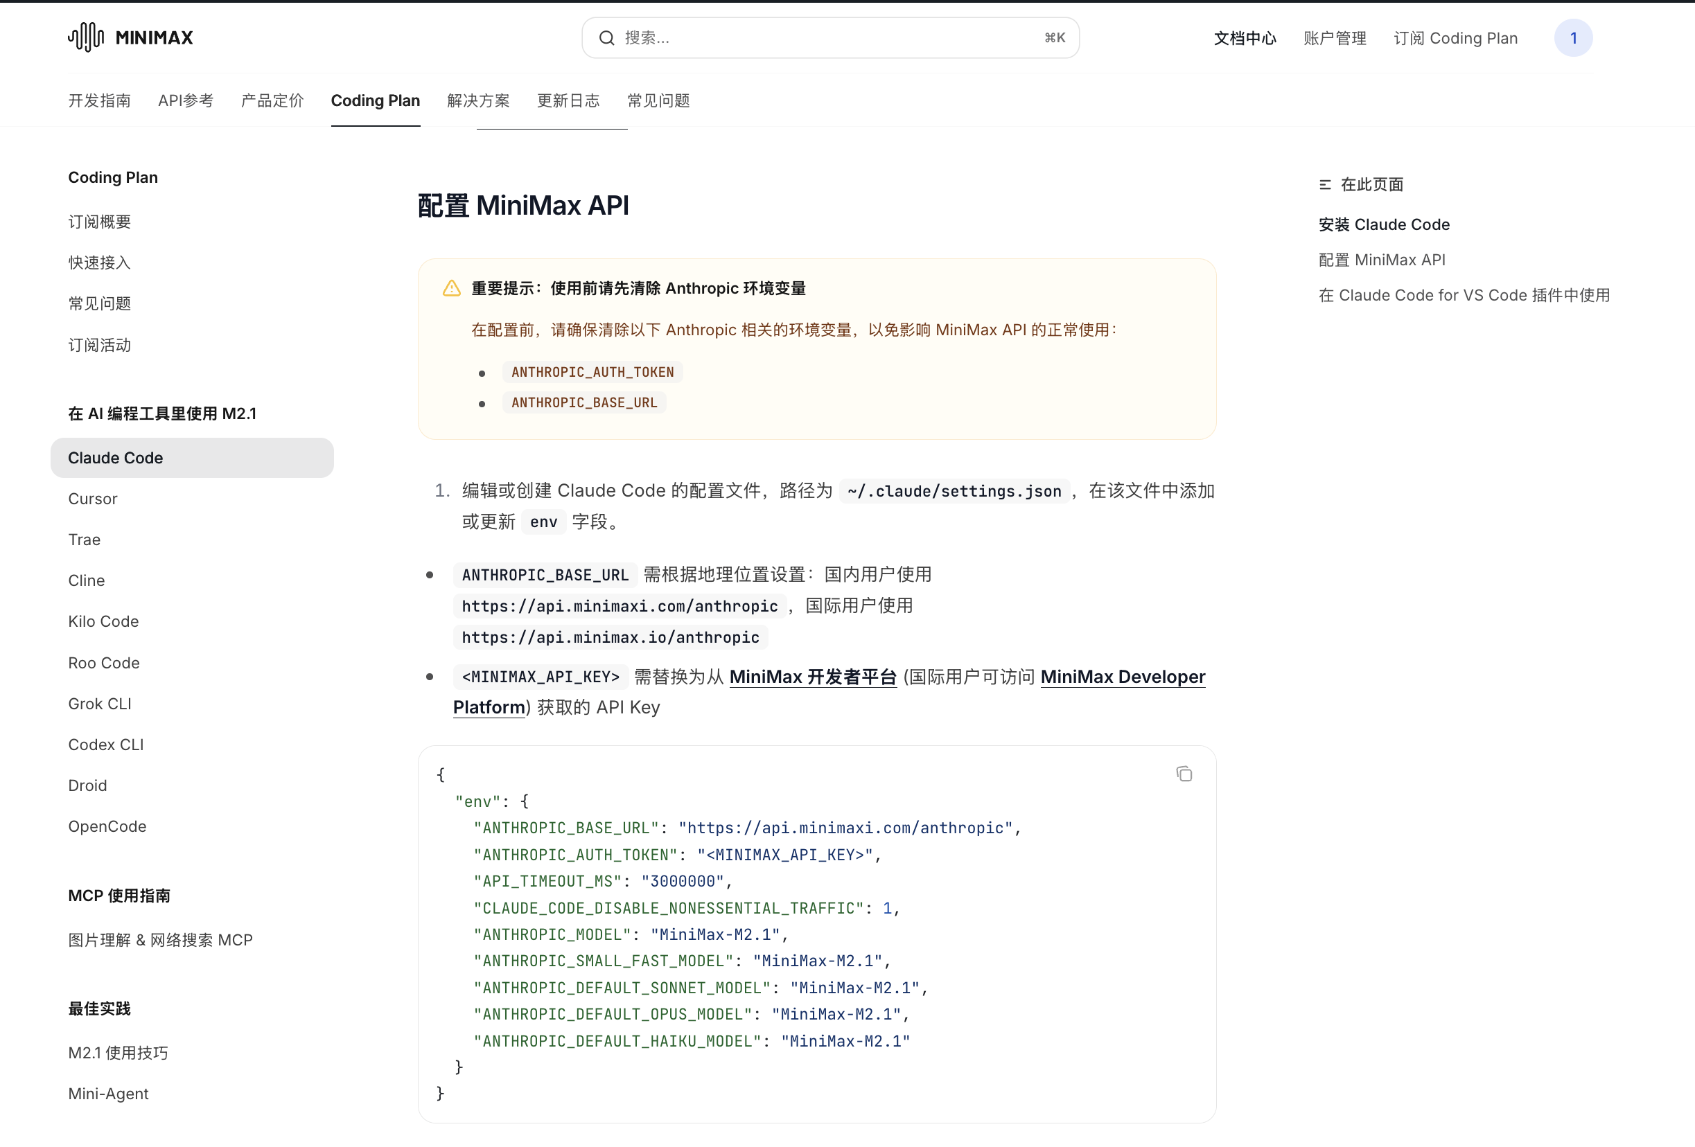Switch to the API参考 tab
Image resolution: width=1695 pixels, height=1147 pixels.
point(185,100)
